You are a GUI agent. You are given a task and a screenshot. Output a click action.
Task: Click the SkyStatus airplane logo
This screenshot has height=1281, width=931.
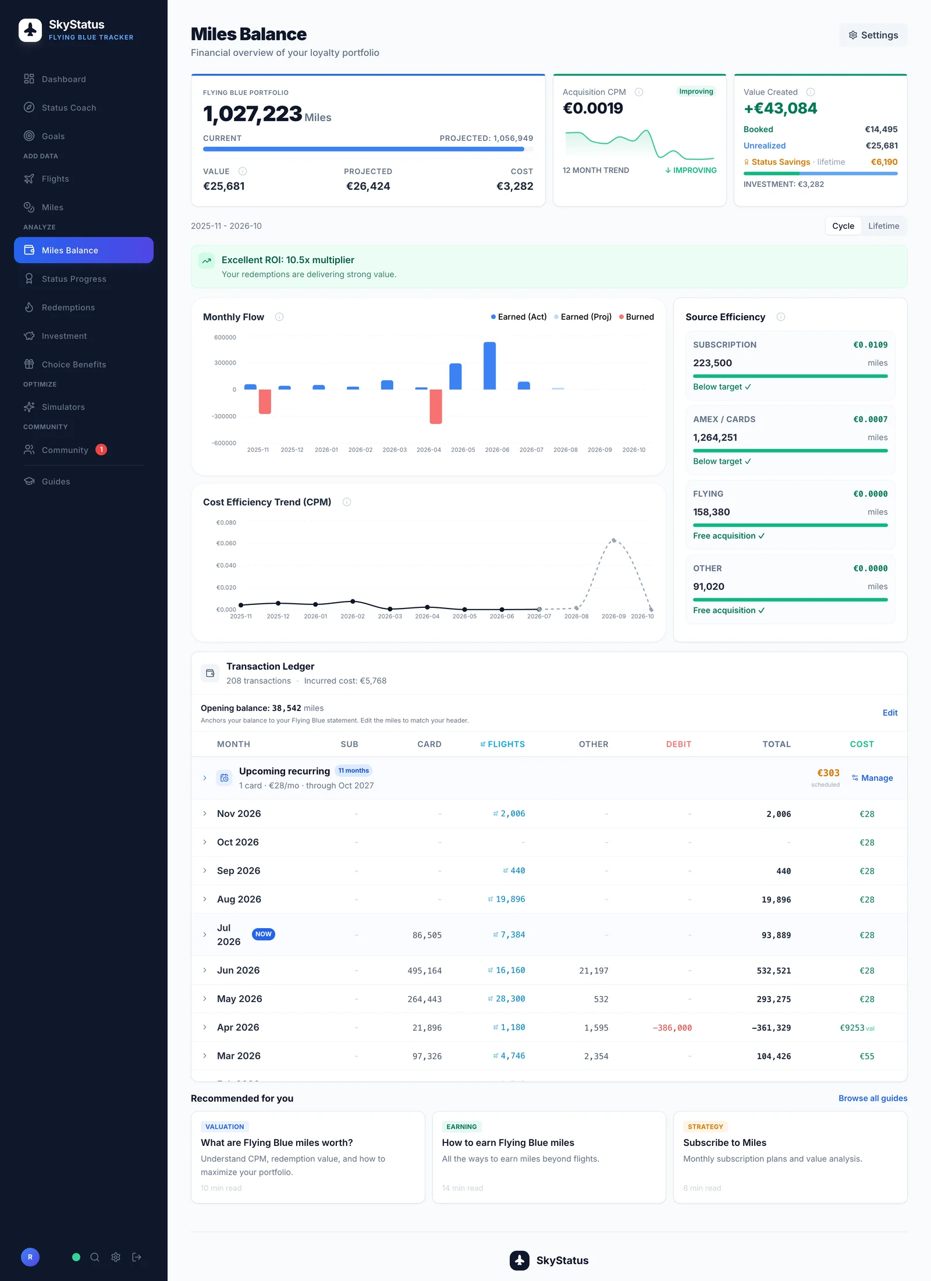click(30, 30)
